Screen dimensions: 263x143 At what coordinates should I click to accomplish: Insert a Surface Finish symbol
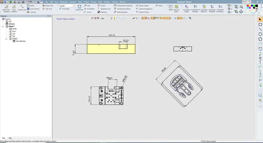coord(143,12)
